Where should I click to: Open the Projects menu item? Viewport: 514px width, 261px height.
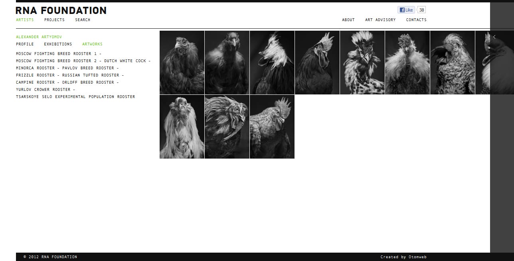54,20
